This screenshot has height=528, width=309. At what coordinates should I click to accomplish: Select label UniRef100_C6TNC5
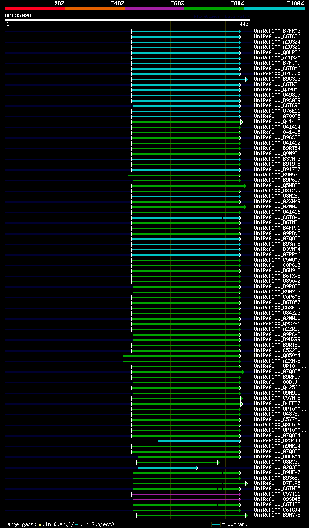pos(278,489)
